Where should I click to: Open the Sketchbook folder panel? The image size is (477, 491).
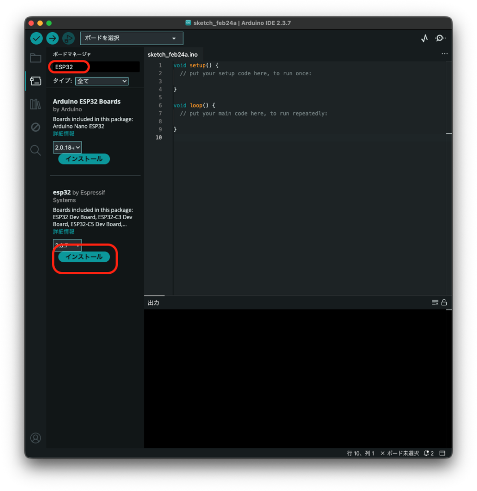pyautogui.click(x=35, y=58)
